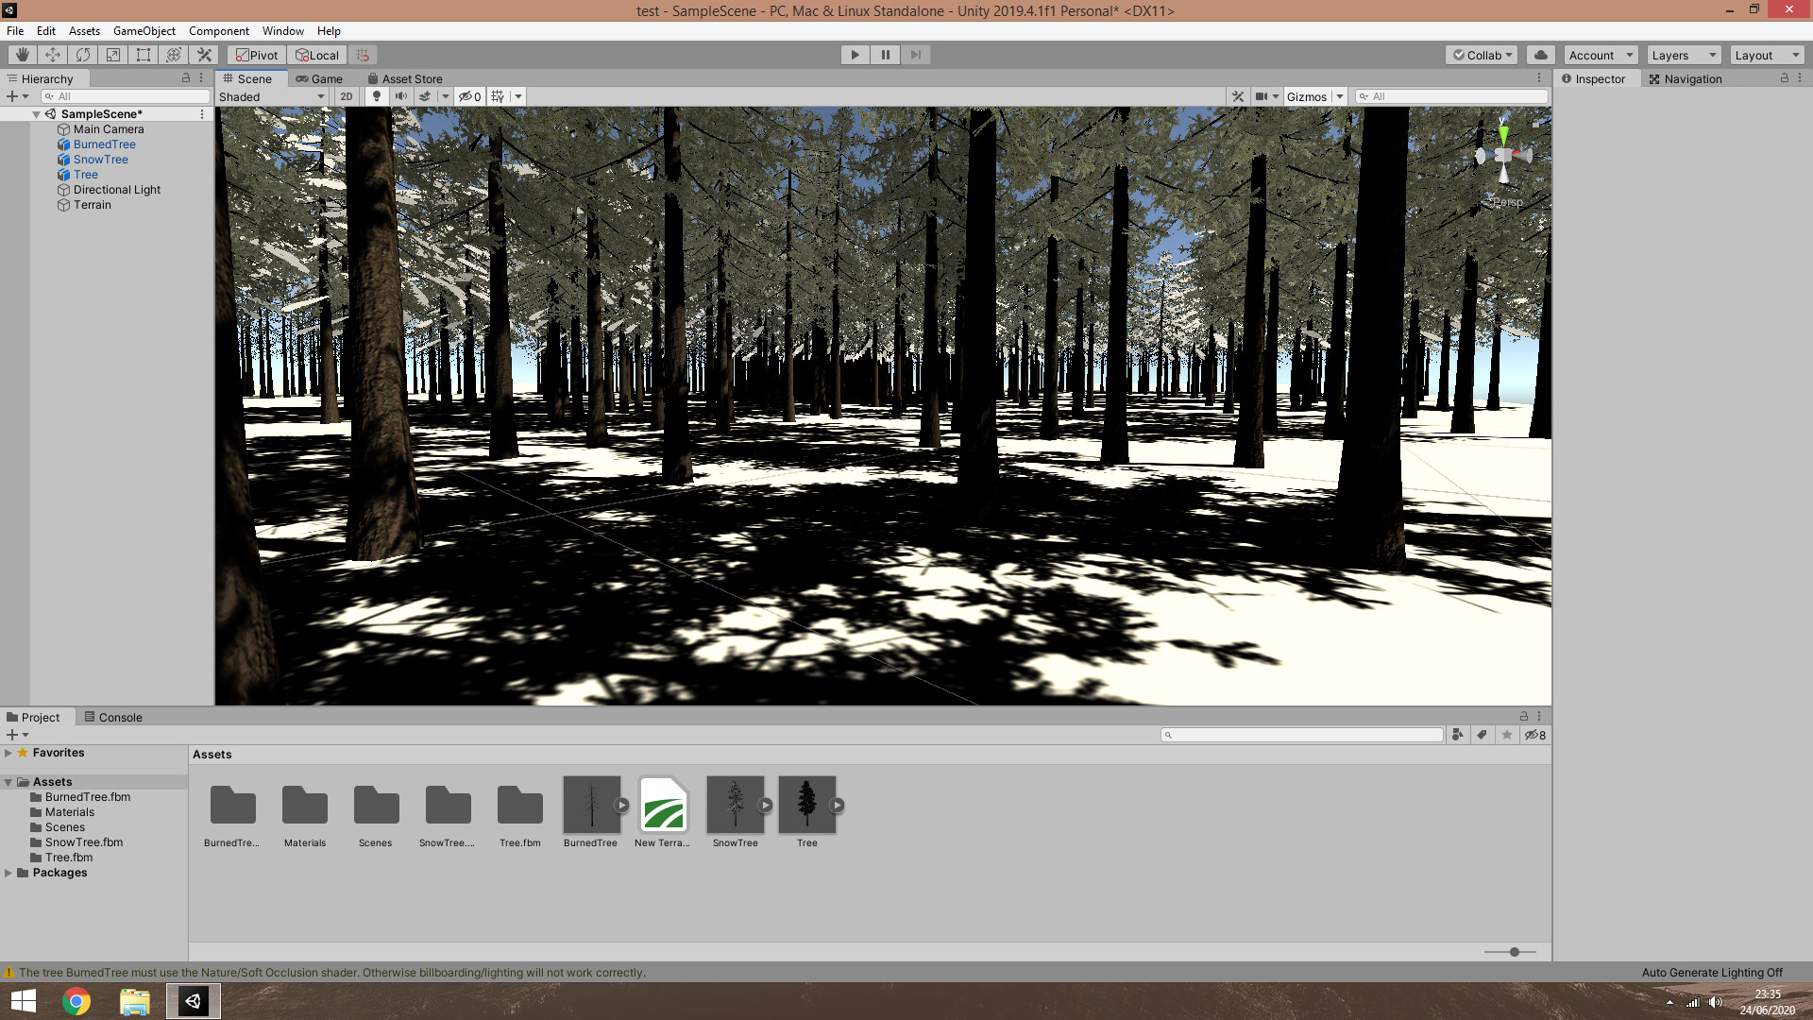The image size is (1813, 1020).
Task: Open the Gizmos dropdown arrow
Action: click(1340, 96)
